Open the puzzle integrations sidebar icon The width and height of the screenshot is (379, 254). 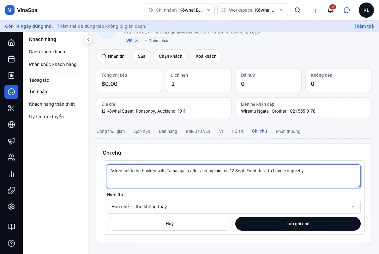point(11,190)
